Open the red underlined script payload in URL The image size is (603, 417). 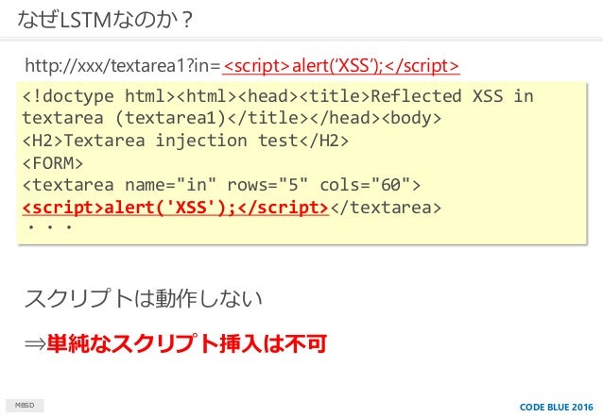pos(341,66)
